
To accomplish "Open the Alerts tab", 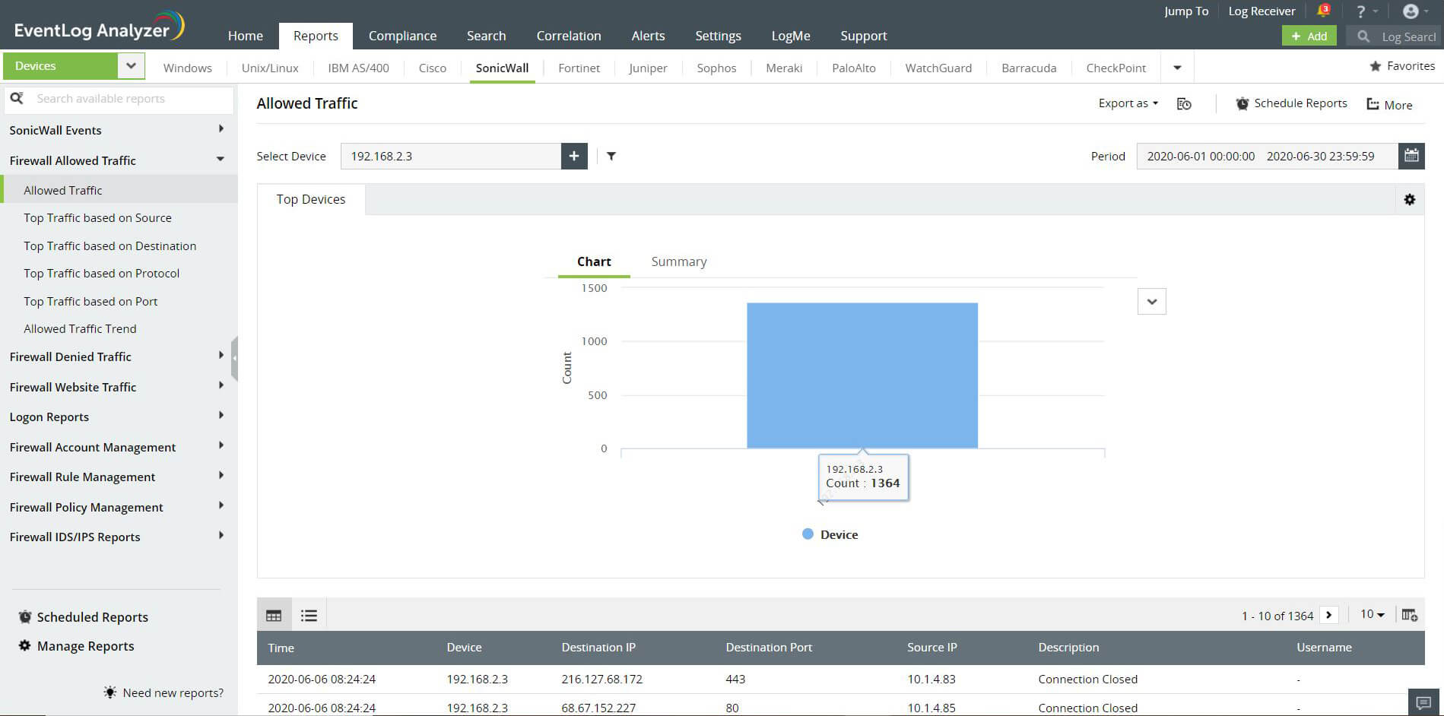I will (648, 36).
